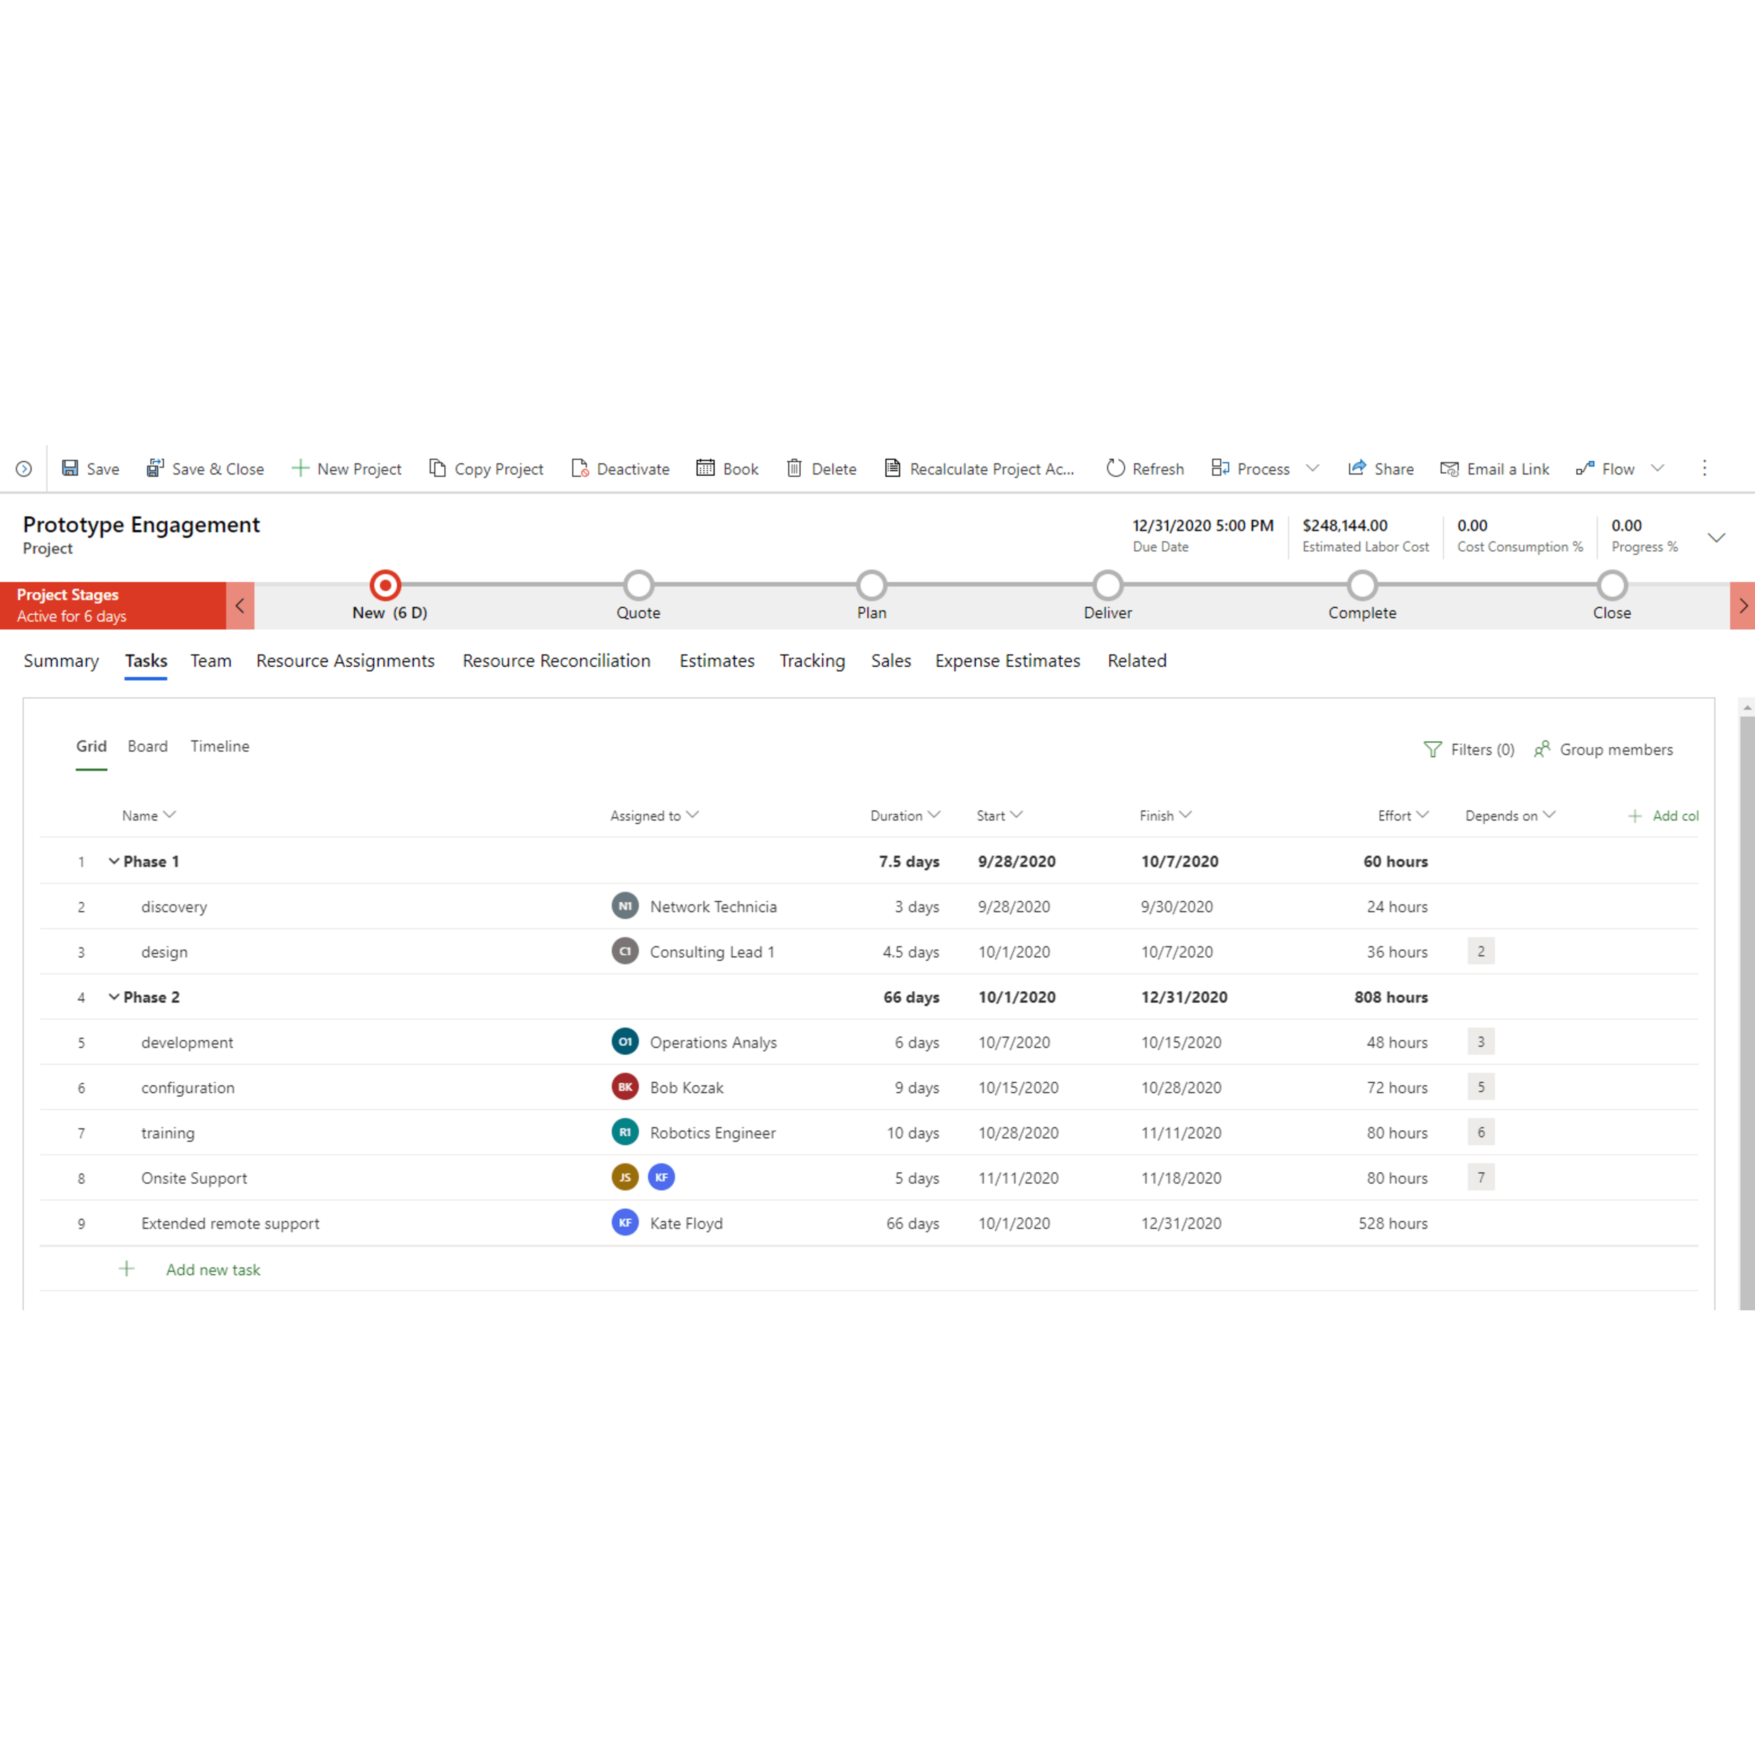
Task: Click the BK Bob Kozak avatar
Action: 625,1086
